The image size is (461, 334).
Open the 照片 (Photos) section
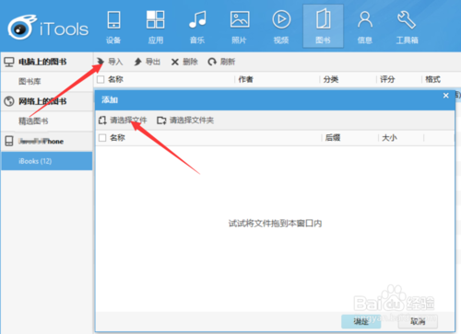(x=240, y=27)
